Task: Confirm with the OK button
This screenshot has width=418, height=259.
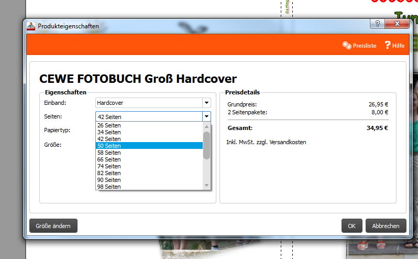Action: coord(351,225)
